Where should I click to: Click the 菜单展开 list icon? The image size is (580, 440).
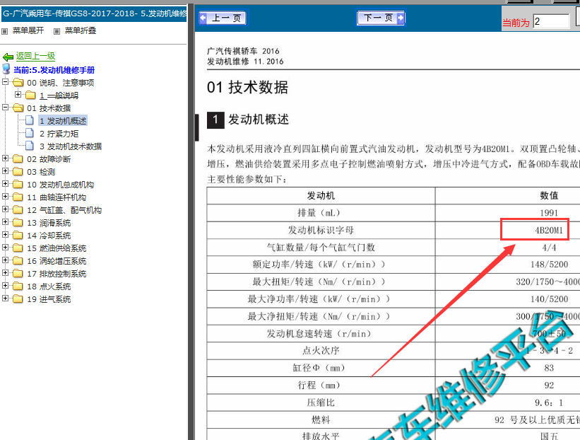pos(5,32)
